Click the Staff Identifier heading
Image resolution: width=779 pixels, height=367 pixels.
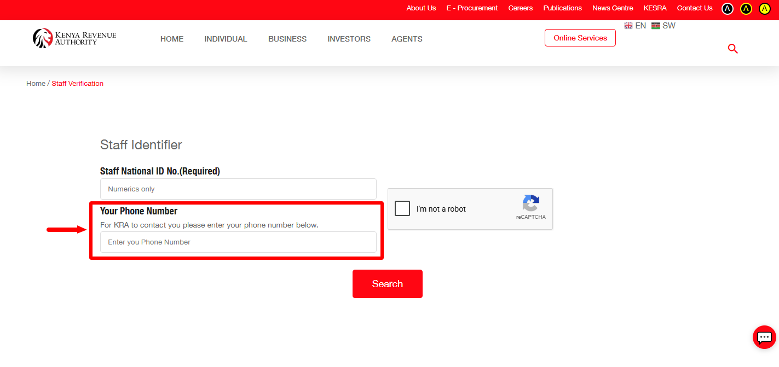(x=141, y=145)
